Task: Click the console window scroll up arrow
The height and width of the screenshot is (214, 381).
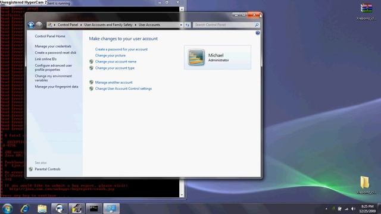Action: (182, 10)
